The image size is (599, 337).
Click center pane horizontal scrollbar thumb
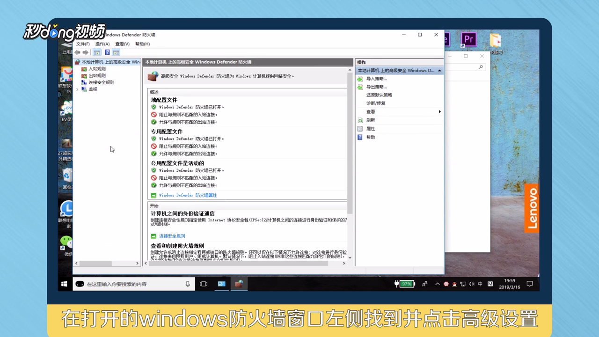click(x=238, y=264)
